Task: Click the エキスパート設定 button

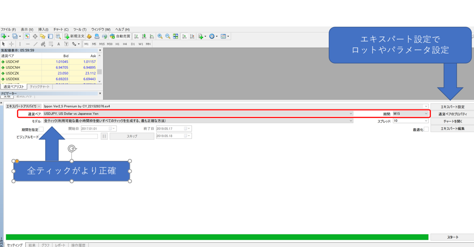Action: tap(452, 107)
